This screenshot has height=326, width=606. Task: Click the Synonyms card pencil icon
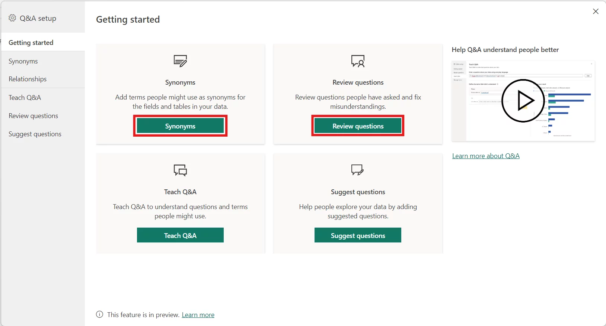pyautogui.click(x=180, y=61)
